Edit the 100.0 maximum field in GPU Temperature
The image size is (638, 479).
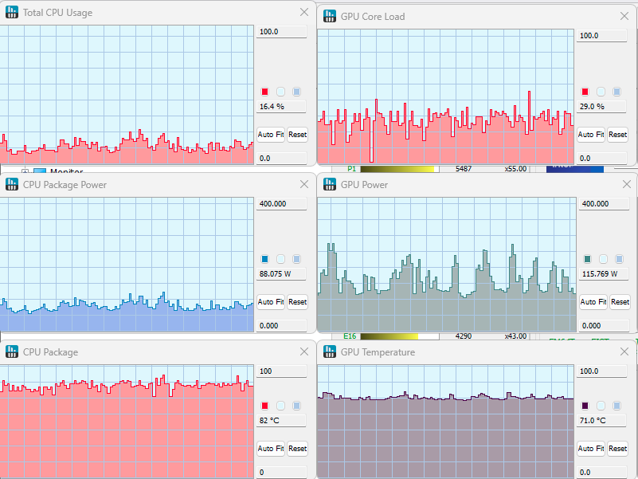601,371
